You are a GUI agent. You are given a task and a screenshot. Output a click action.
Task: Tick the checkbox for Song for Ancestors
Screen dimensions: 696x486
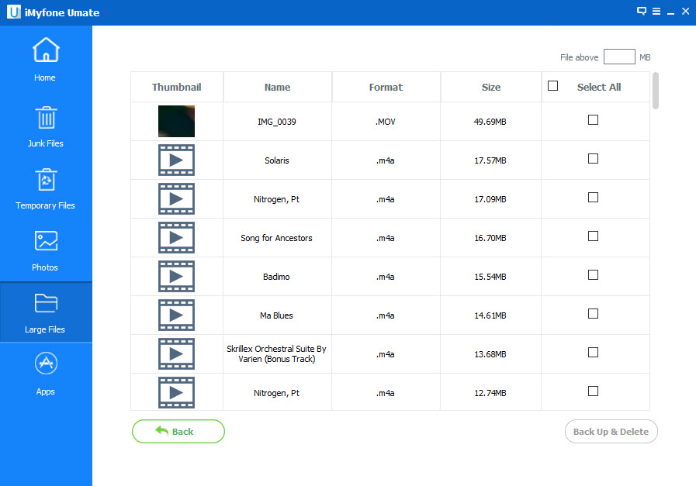tap(593, 236)
